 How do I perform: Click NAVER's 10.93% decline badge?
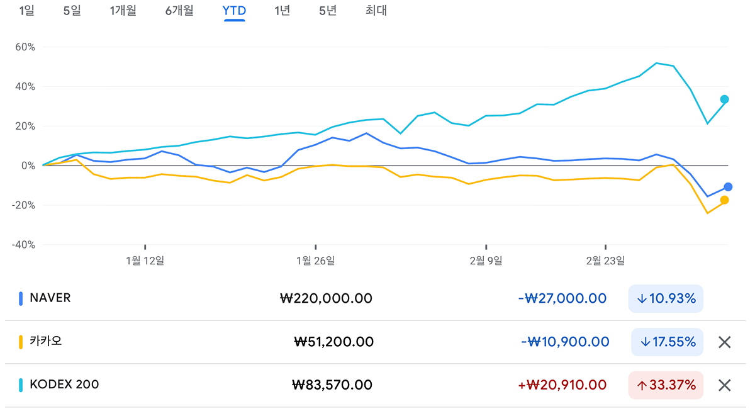666,298
